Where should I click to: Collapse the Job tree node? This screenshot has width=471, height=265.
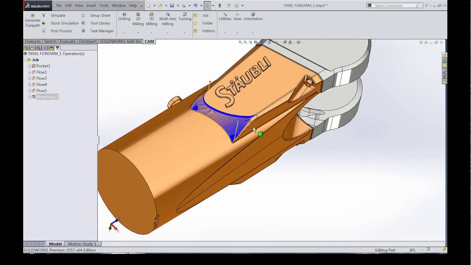(x=25, y=60)
